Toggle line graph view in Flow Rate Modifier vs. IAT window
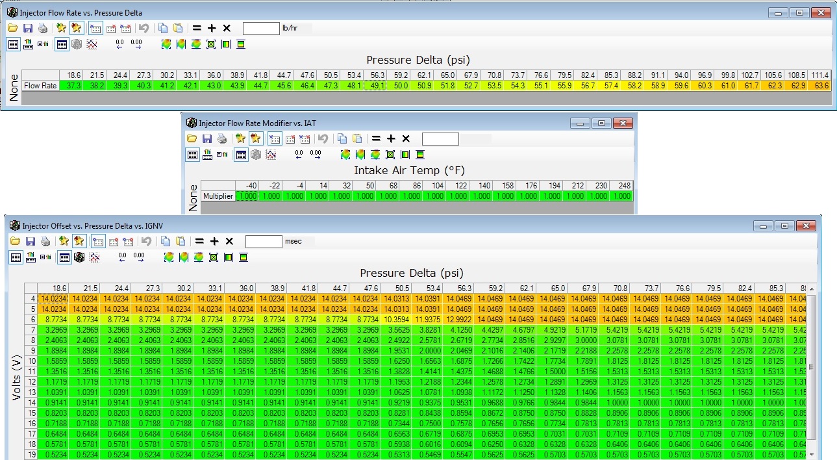 coord(271,155)
